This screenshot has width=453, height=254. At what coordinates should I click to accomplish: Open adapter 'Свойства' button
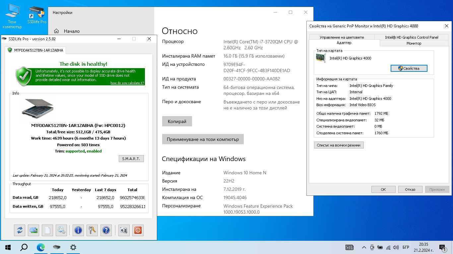tap(409, 68)
